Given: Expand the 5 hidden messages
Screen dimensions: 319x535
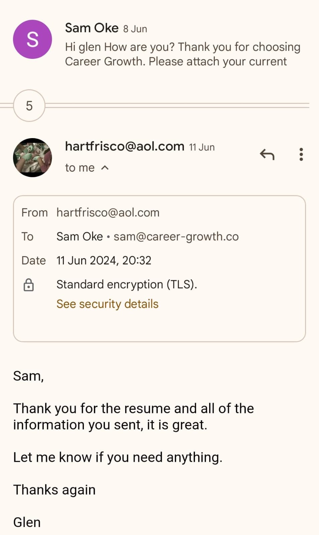Looking at the screenshot, I should [29, 106].
